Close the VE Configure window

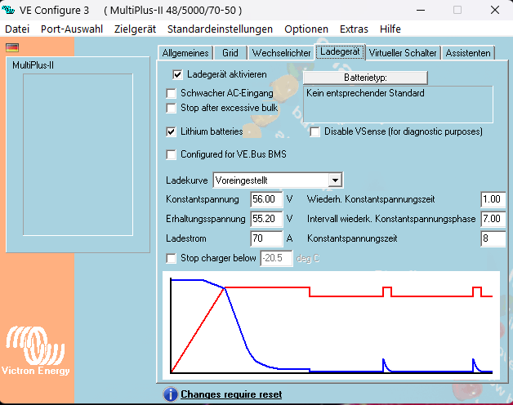tap(495, 10)
